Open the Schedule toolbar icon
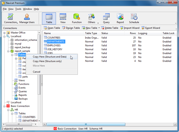The image size is (179, 132). 134,18
